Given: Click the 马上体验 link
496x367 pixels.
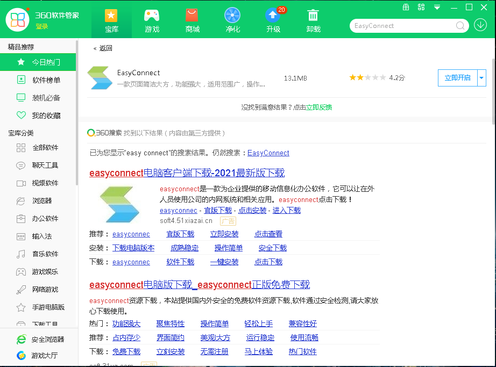Looking at the screenshot, I should tap(258, 351).
